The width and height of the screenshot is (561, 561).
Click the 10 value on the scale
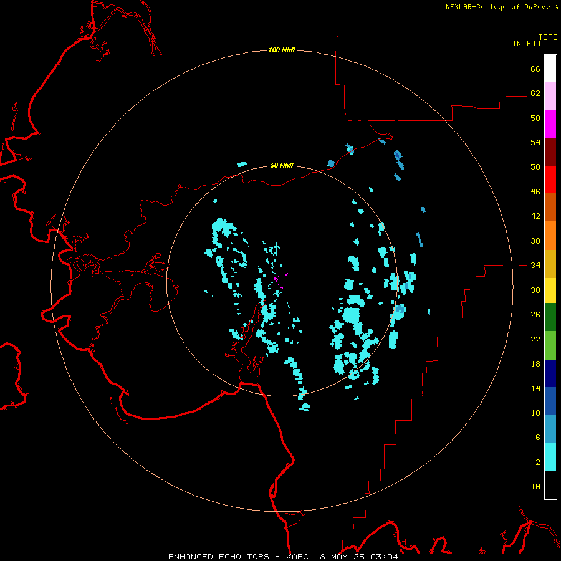[535, 413]
